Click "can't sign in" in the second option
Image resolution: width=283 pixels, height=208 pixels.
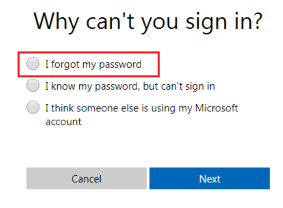click(x=191, y=86)
